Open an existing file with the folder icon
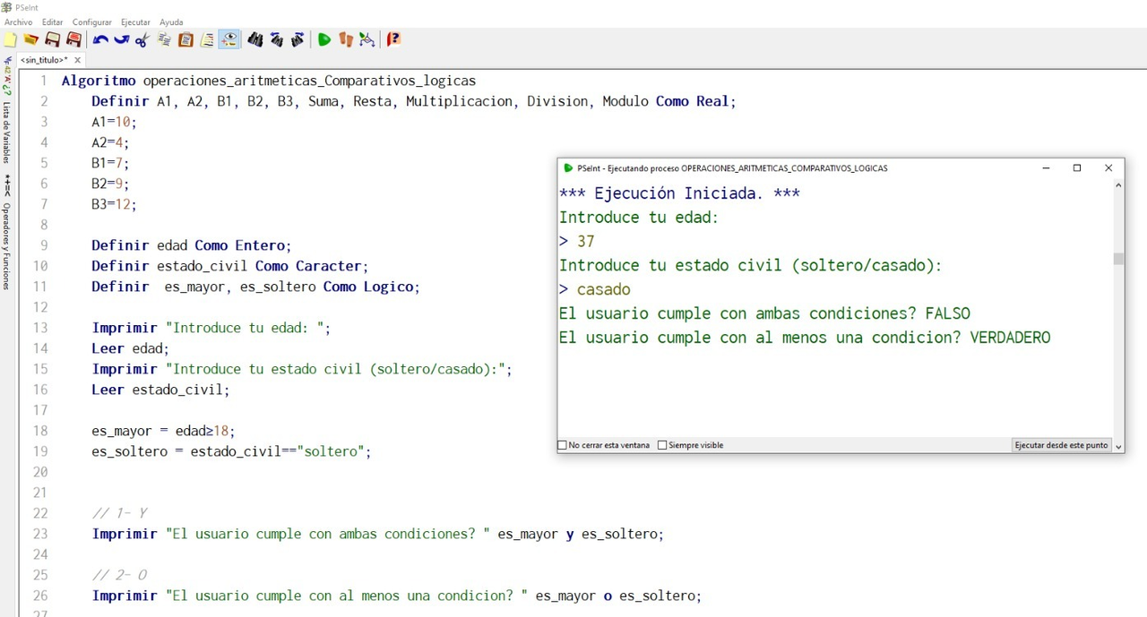 (31, 39)
